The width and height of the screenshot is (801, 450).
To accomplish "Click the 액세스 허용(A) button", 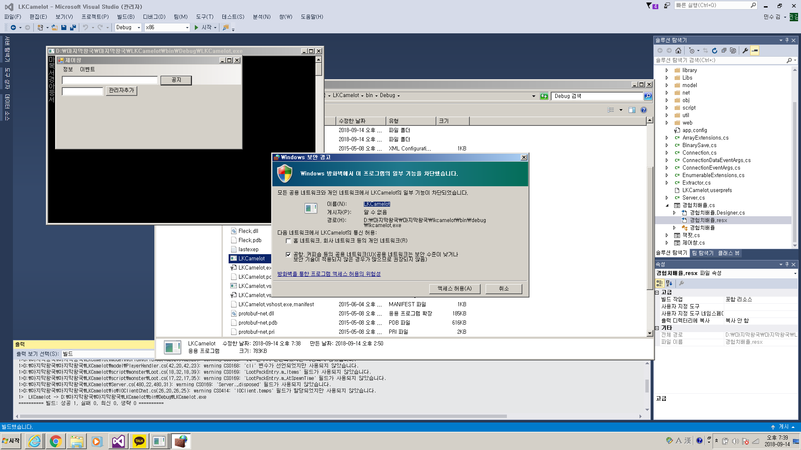I will point(454,289).
